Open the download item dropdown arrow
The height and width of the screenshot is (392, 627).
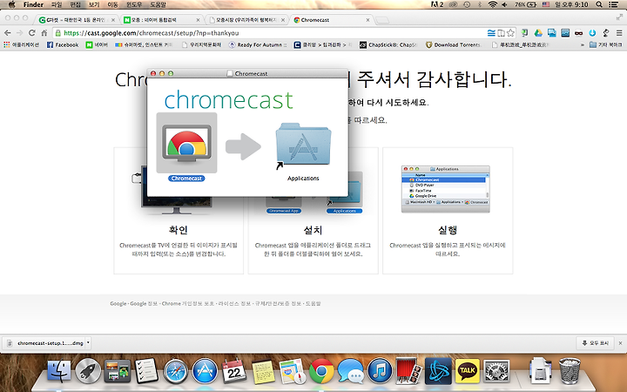pyautogui.click(x=88, y=343)
